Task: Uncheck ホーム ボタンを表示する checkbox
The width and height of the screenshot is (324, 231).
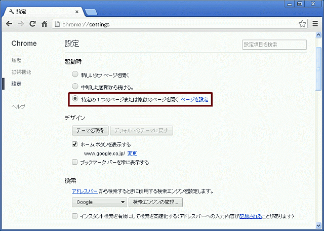Action: click(74, 144)
